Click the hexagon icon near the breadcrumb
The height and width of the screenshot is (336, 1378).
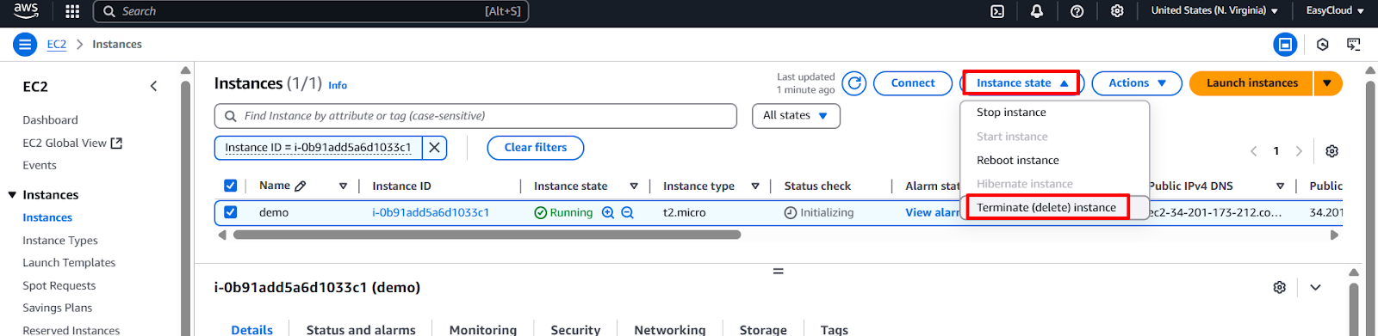[x=1323, y=45]
